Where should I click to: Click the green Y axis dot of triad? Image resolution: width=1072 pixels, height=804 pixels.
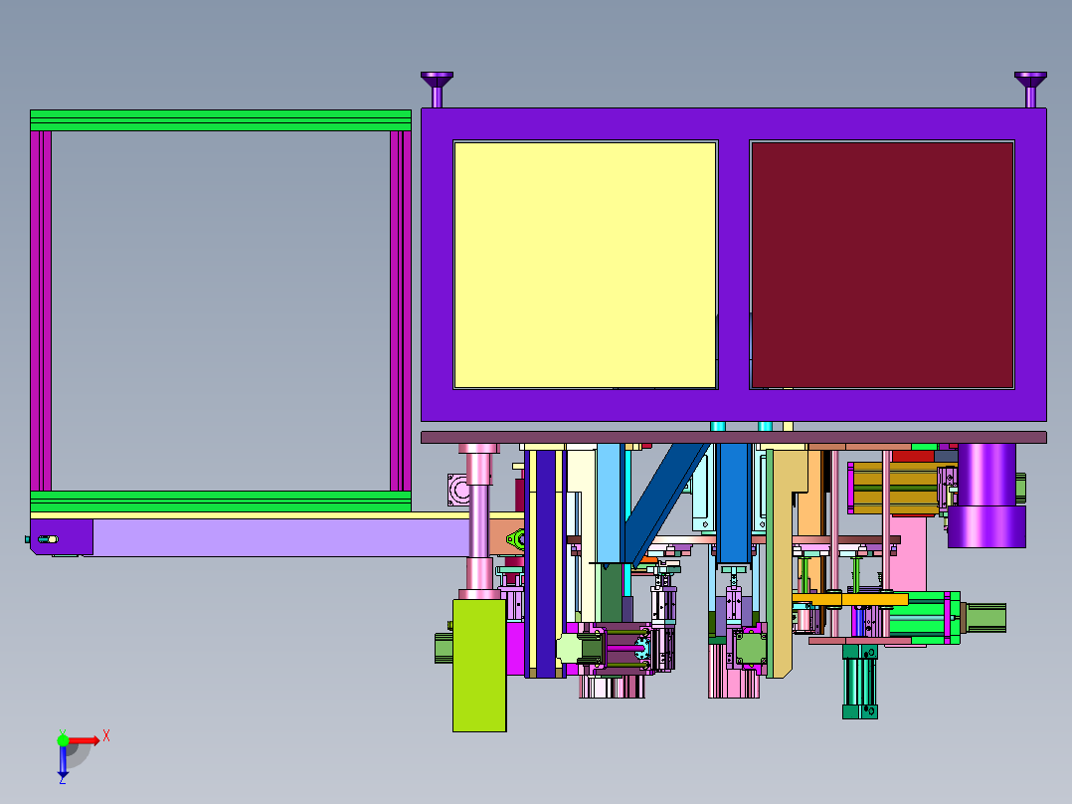[x=63, y=739]
